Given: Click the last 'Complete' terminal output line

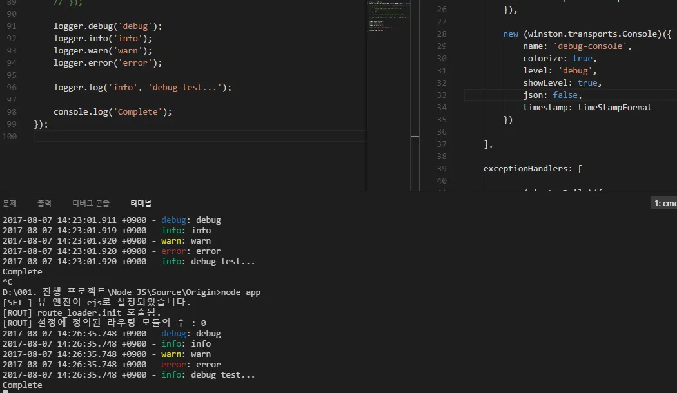Looking at the screenshot, I should (x=23, y=385).
